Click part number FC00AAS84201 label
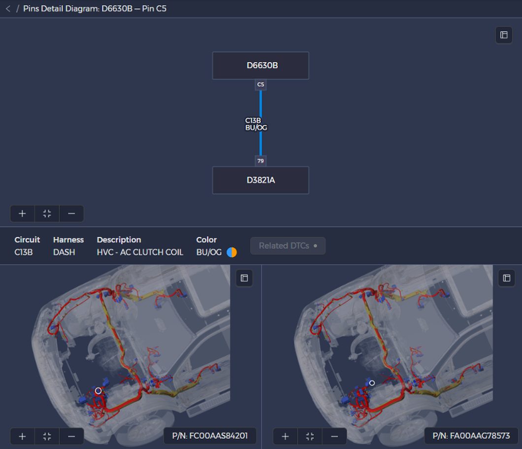 click(x=210, y=436)
